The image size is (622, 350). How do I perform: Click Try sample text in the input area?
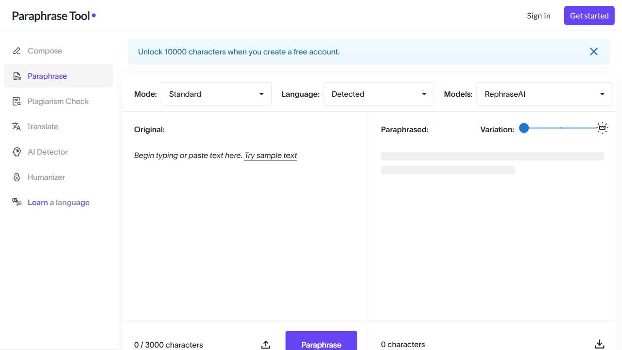pyautogui.click(x=270, y=156)
